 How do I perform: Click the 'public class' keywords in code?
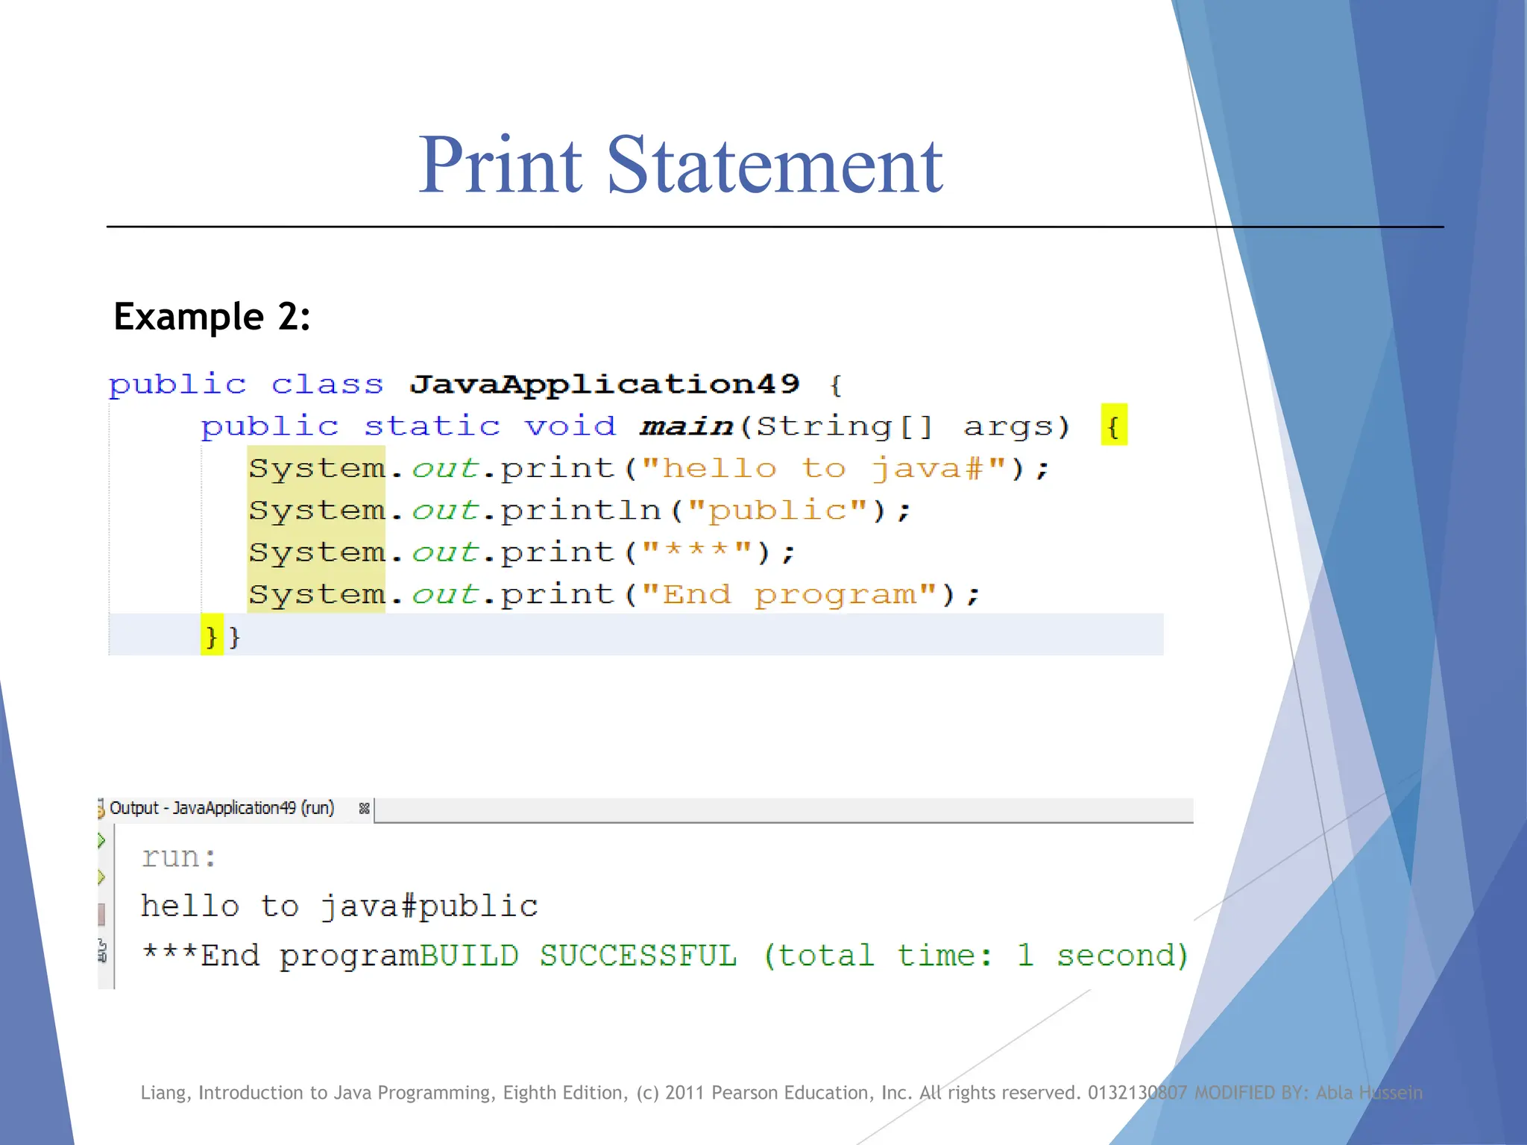pos(246,385)
